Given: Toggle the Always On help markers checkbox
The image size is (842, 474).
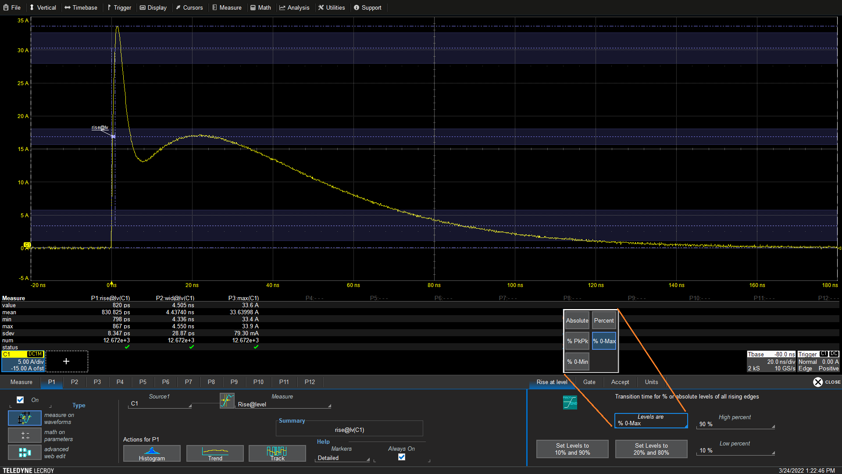Looking at the screenshot, I should click(x=401, y=457).
